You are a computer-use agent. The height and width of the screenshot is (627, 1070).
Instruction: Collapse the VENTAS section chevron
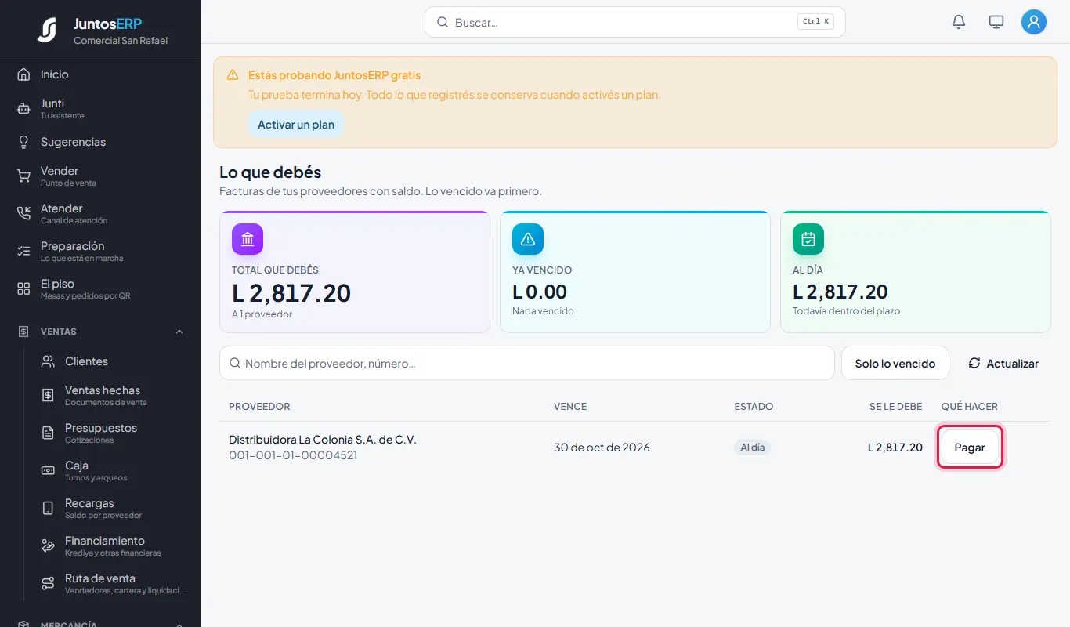[x=179, y=332]
